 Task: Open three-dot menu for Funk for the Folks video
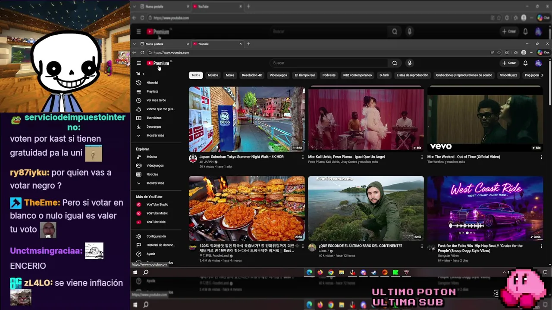tap(541, 246)
